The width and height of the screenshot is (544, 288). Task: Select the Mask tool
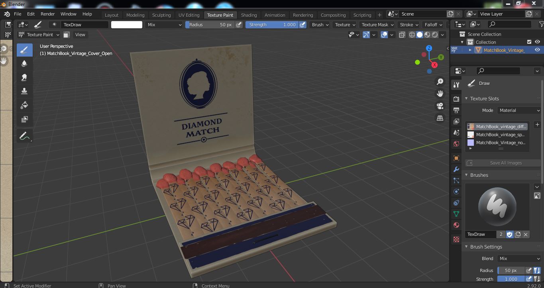25,119
